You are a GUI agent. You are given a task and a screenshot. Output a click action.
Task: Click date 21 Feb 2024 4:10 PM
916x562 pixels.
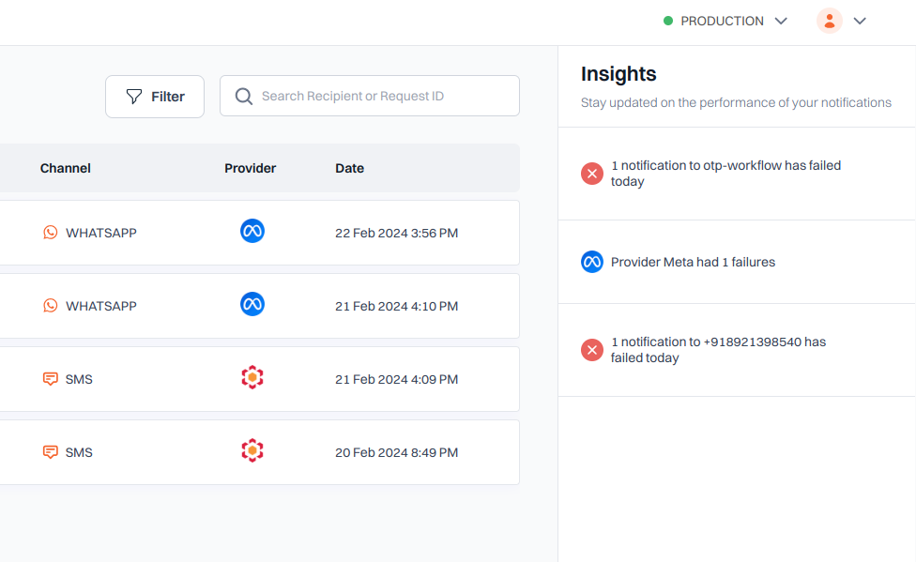[x=397, y=306]
